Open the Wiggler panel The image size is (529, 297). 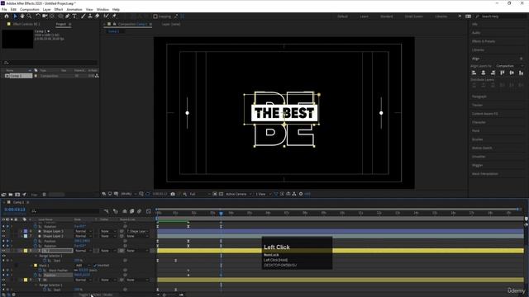click(477, 165)
